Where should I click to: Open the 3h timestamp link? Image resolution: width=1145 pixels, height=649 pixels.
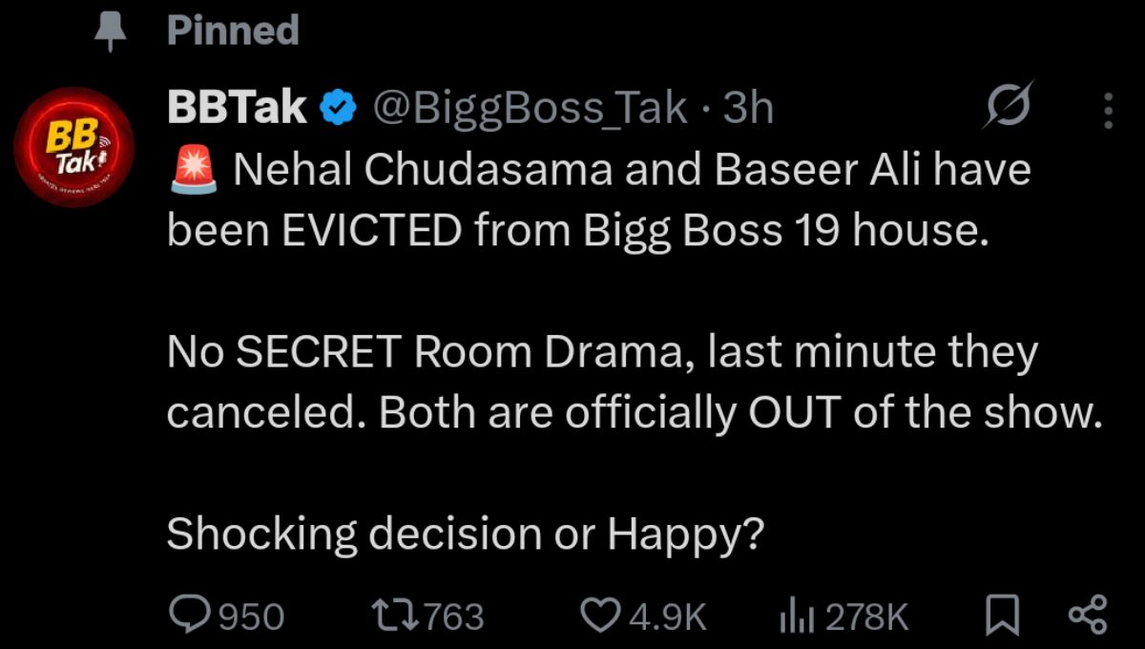tap(748, 110)
